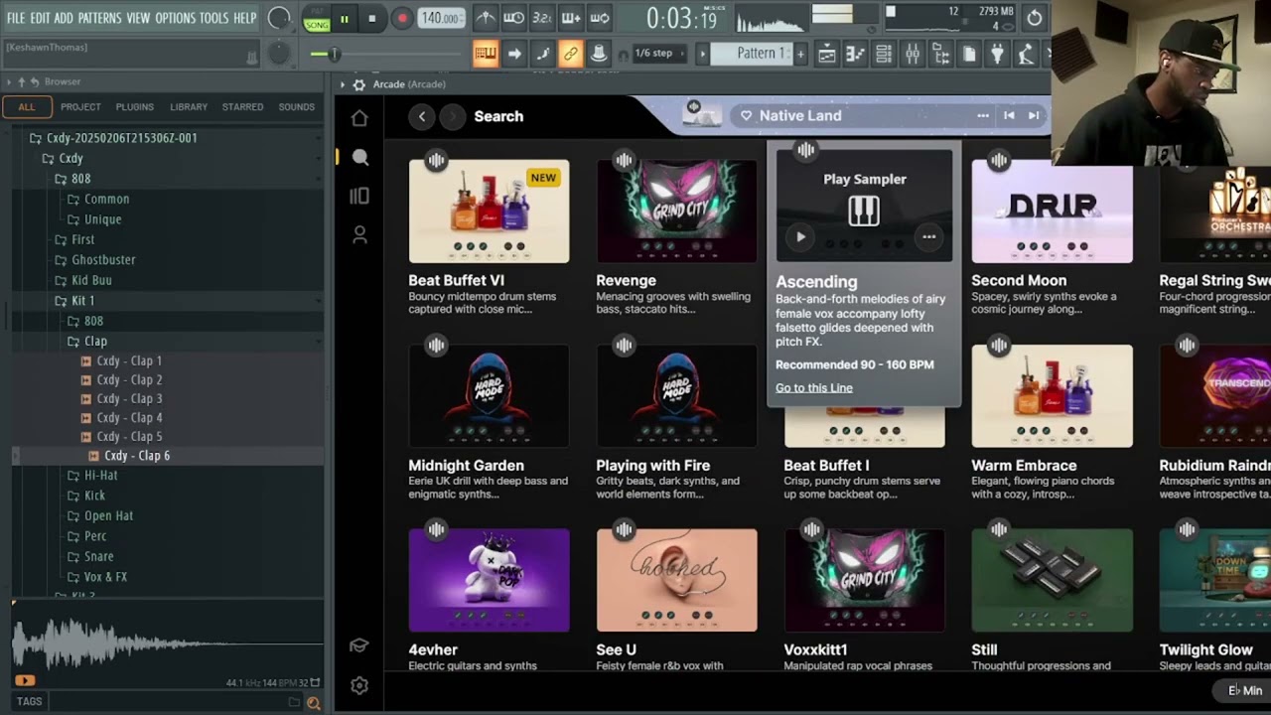The height and width of the screenshot is (715, 1271).
Task: Click the metronome icon in toolbar
Action: (x=486, y=18)
